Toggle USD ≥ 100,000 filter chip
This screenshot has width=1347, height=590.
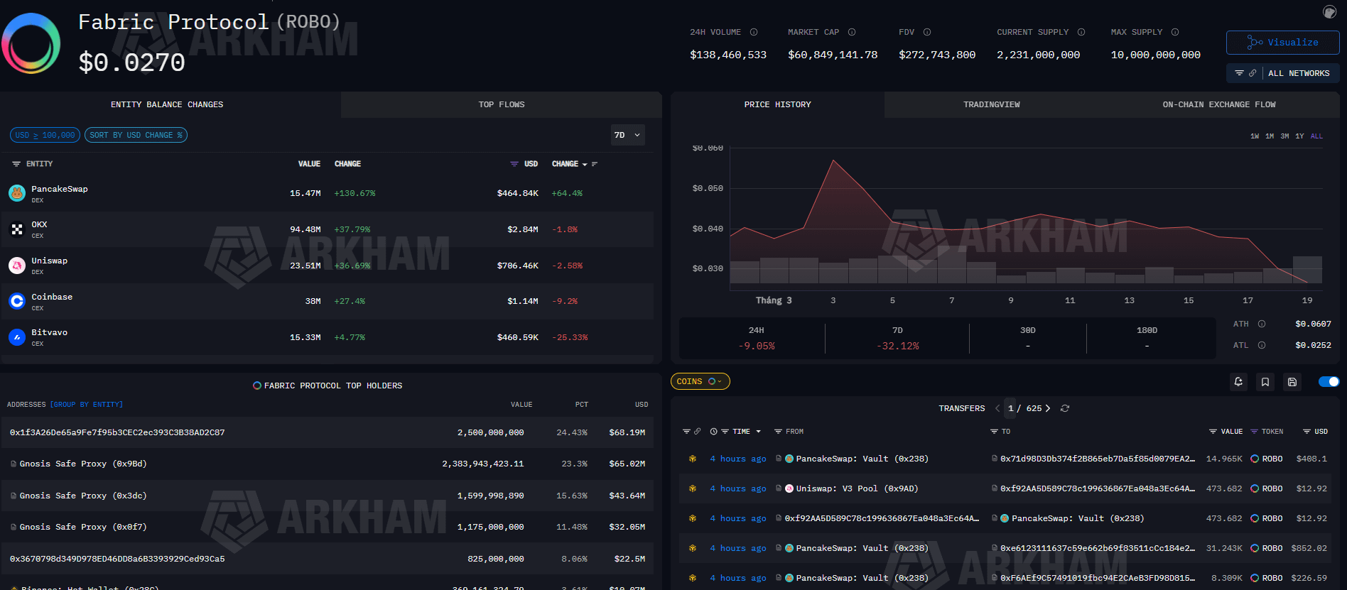(x=45, y=135)
